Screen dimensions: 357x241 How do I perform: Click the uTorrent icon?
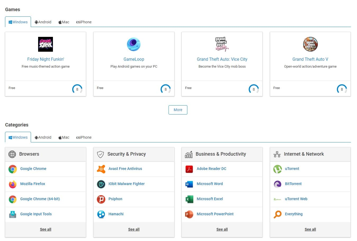(278, 169)
